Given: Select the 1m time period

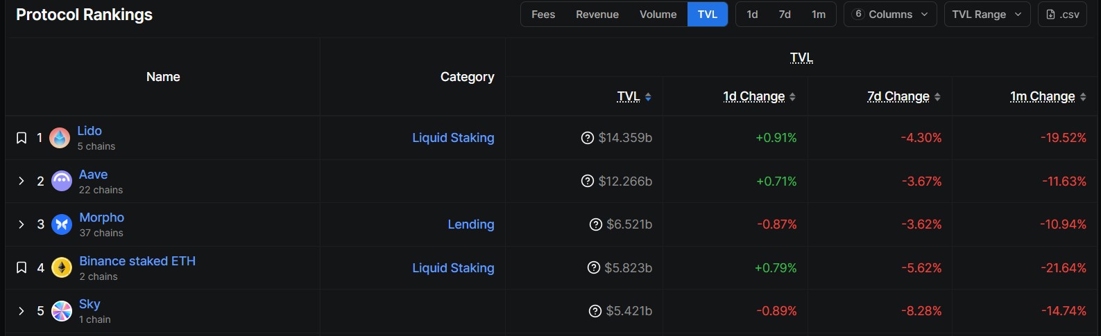Looking at the screenshot, I should pos(819,15).
